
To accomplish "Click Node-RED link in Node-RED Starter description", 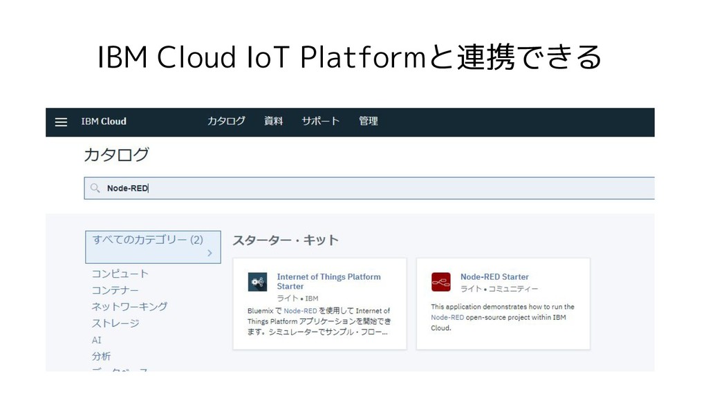I will (x=447, y=317).
